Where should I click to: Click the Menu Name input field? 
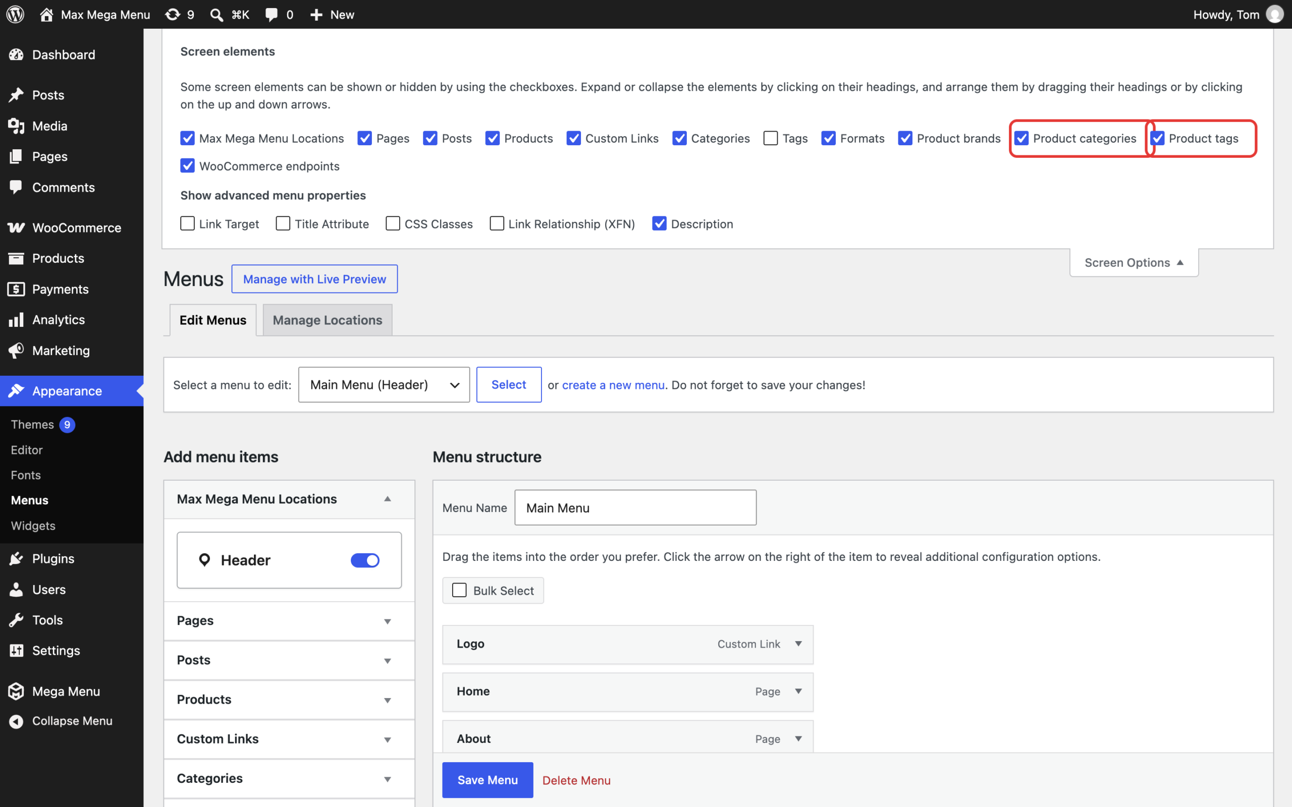(x=635, y=507)
